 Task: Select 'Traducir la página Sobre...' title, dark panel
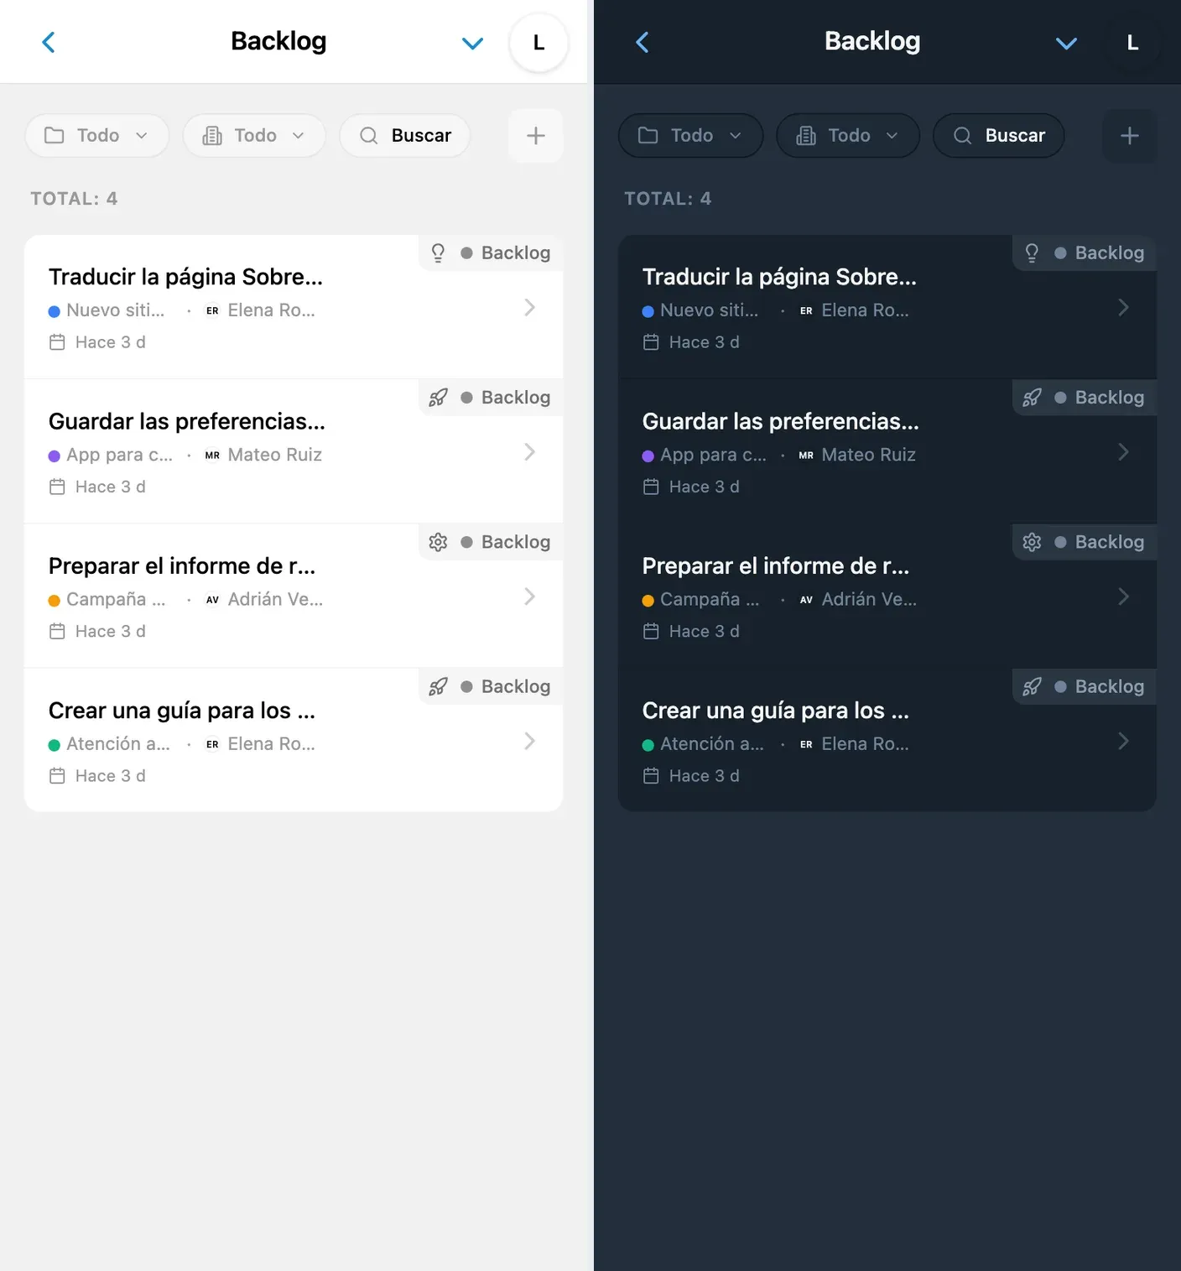779,277
